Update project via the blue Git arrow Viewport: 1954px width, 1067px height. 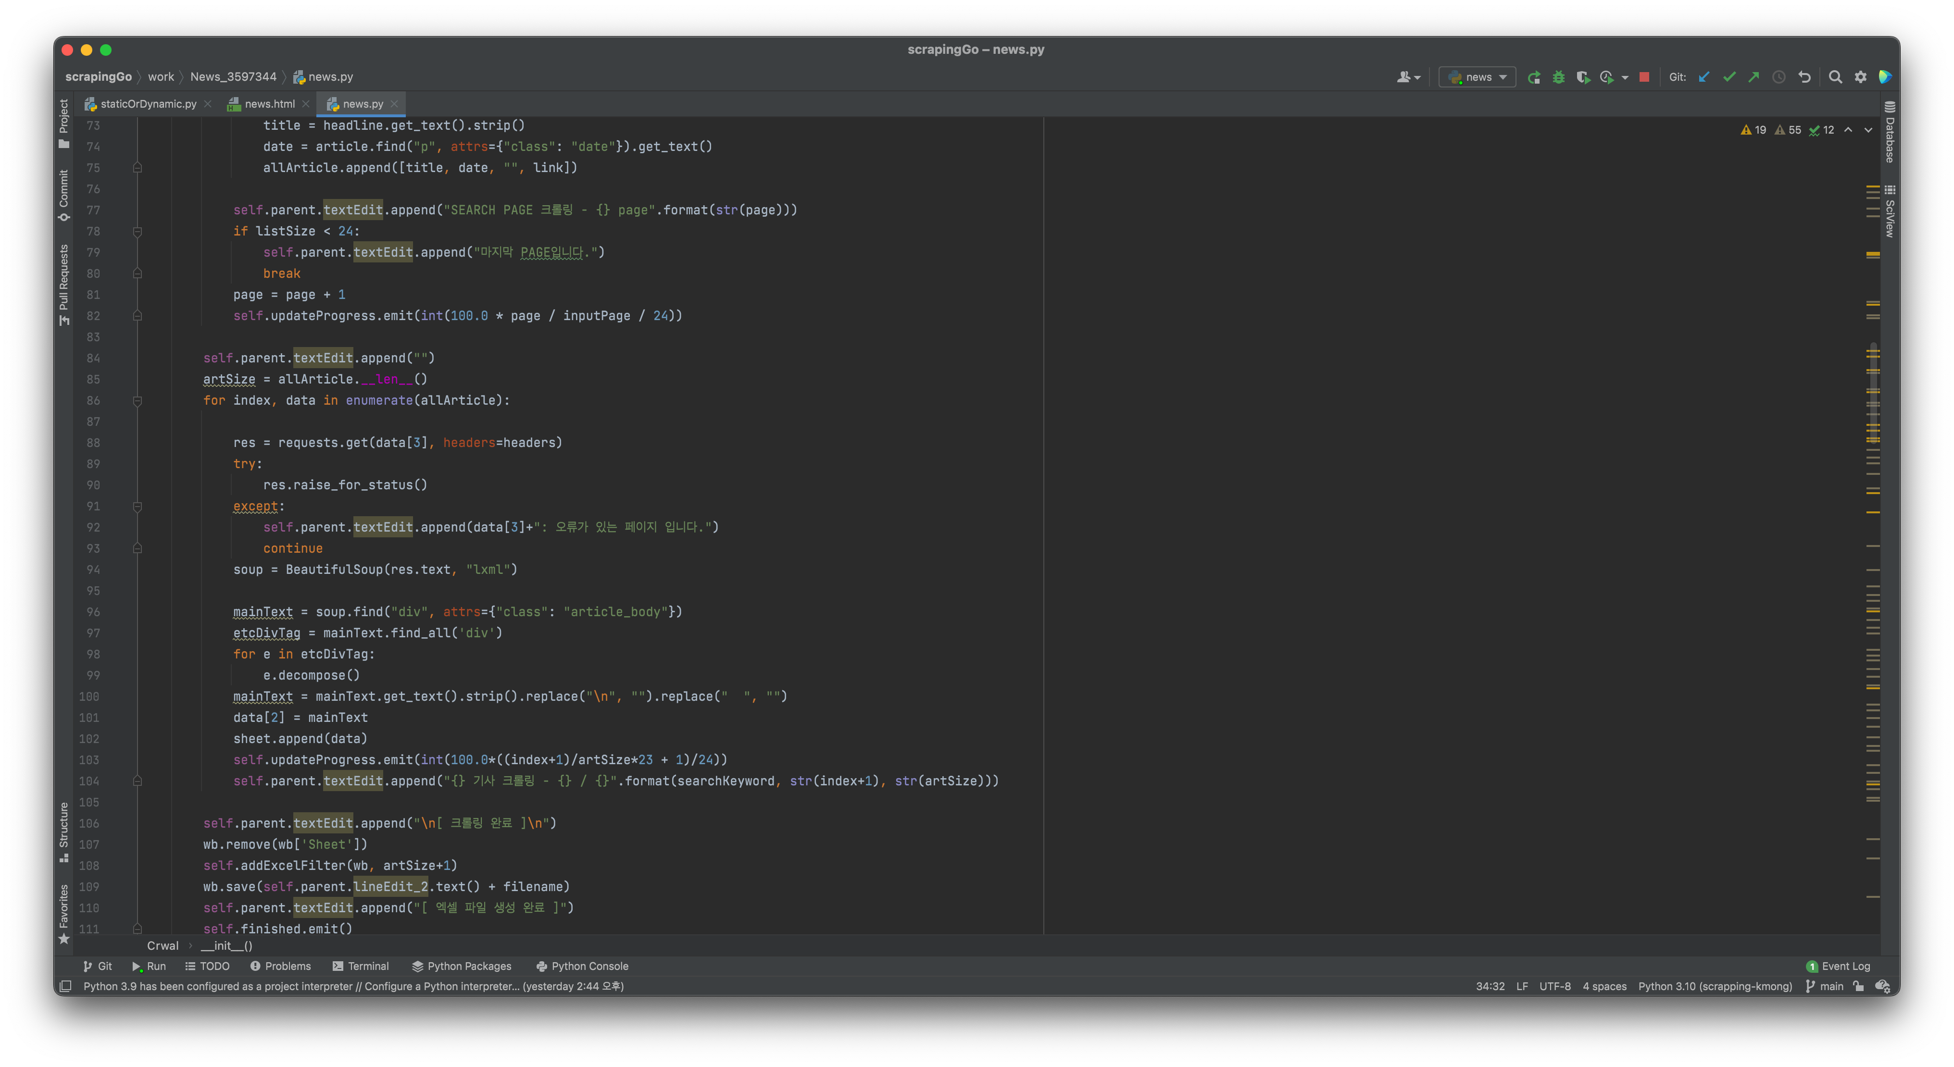click(1703, 76)
